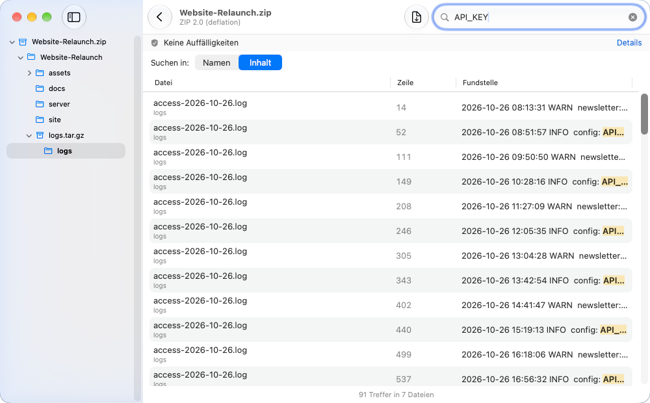
Task: Clear the API_KEY search text
Action: coord(632,17)
